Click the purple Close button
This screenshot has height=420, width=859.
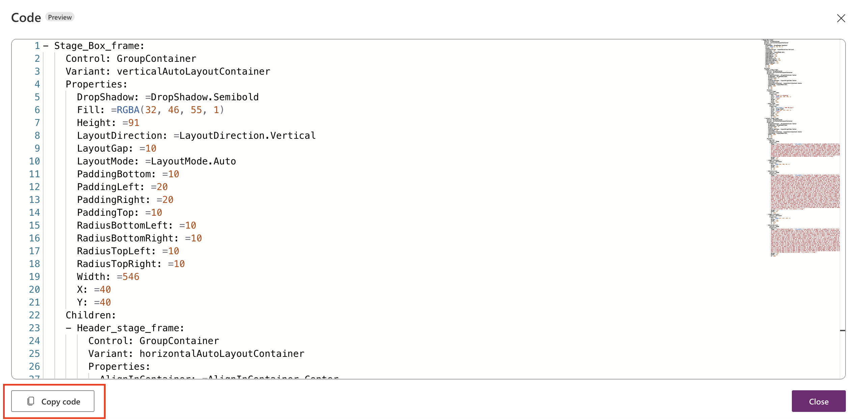pos(819,401)
